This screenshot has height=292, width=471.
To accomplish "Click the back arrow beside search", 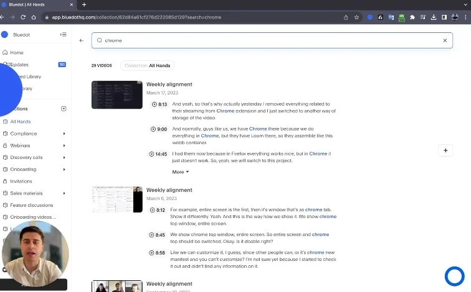I will pyautogui.click(x=82, y=40).
